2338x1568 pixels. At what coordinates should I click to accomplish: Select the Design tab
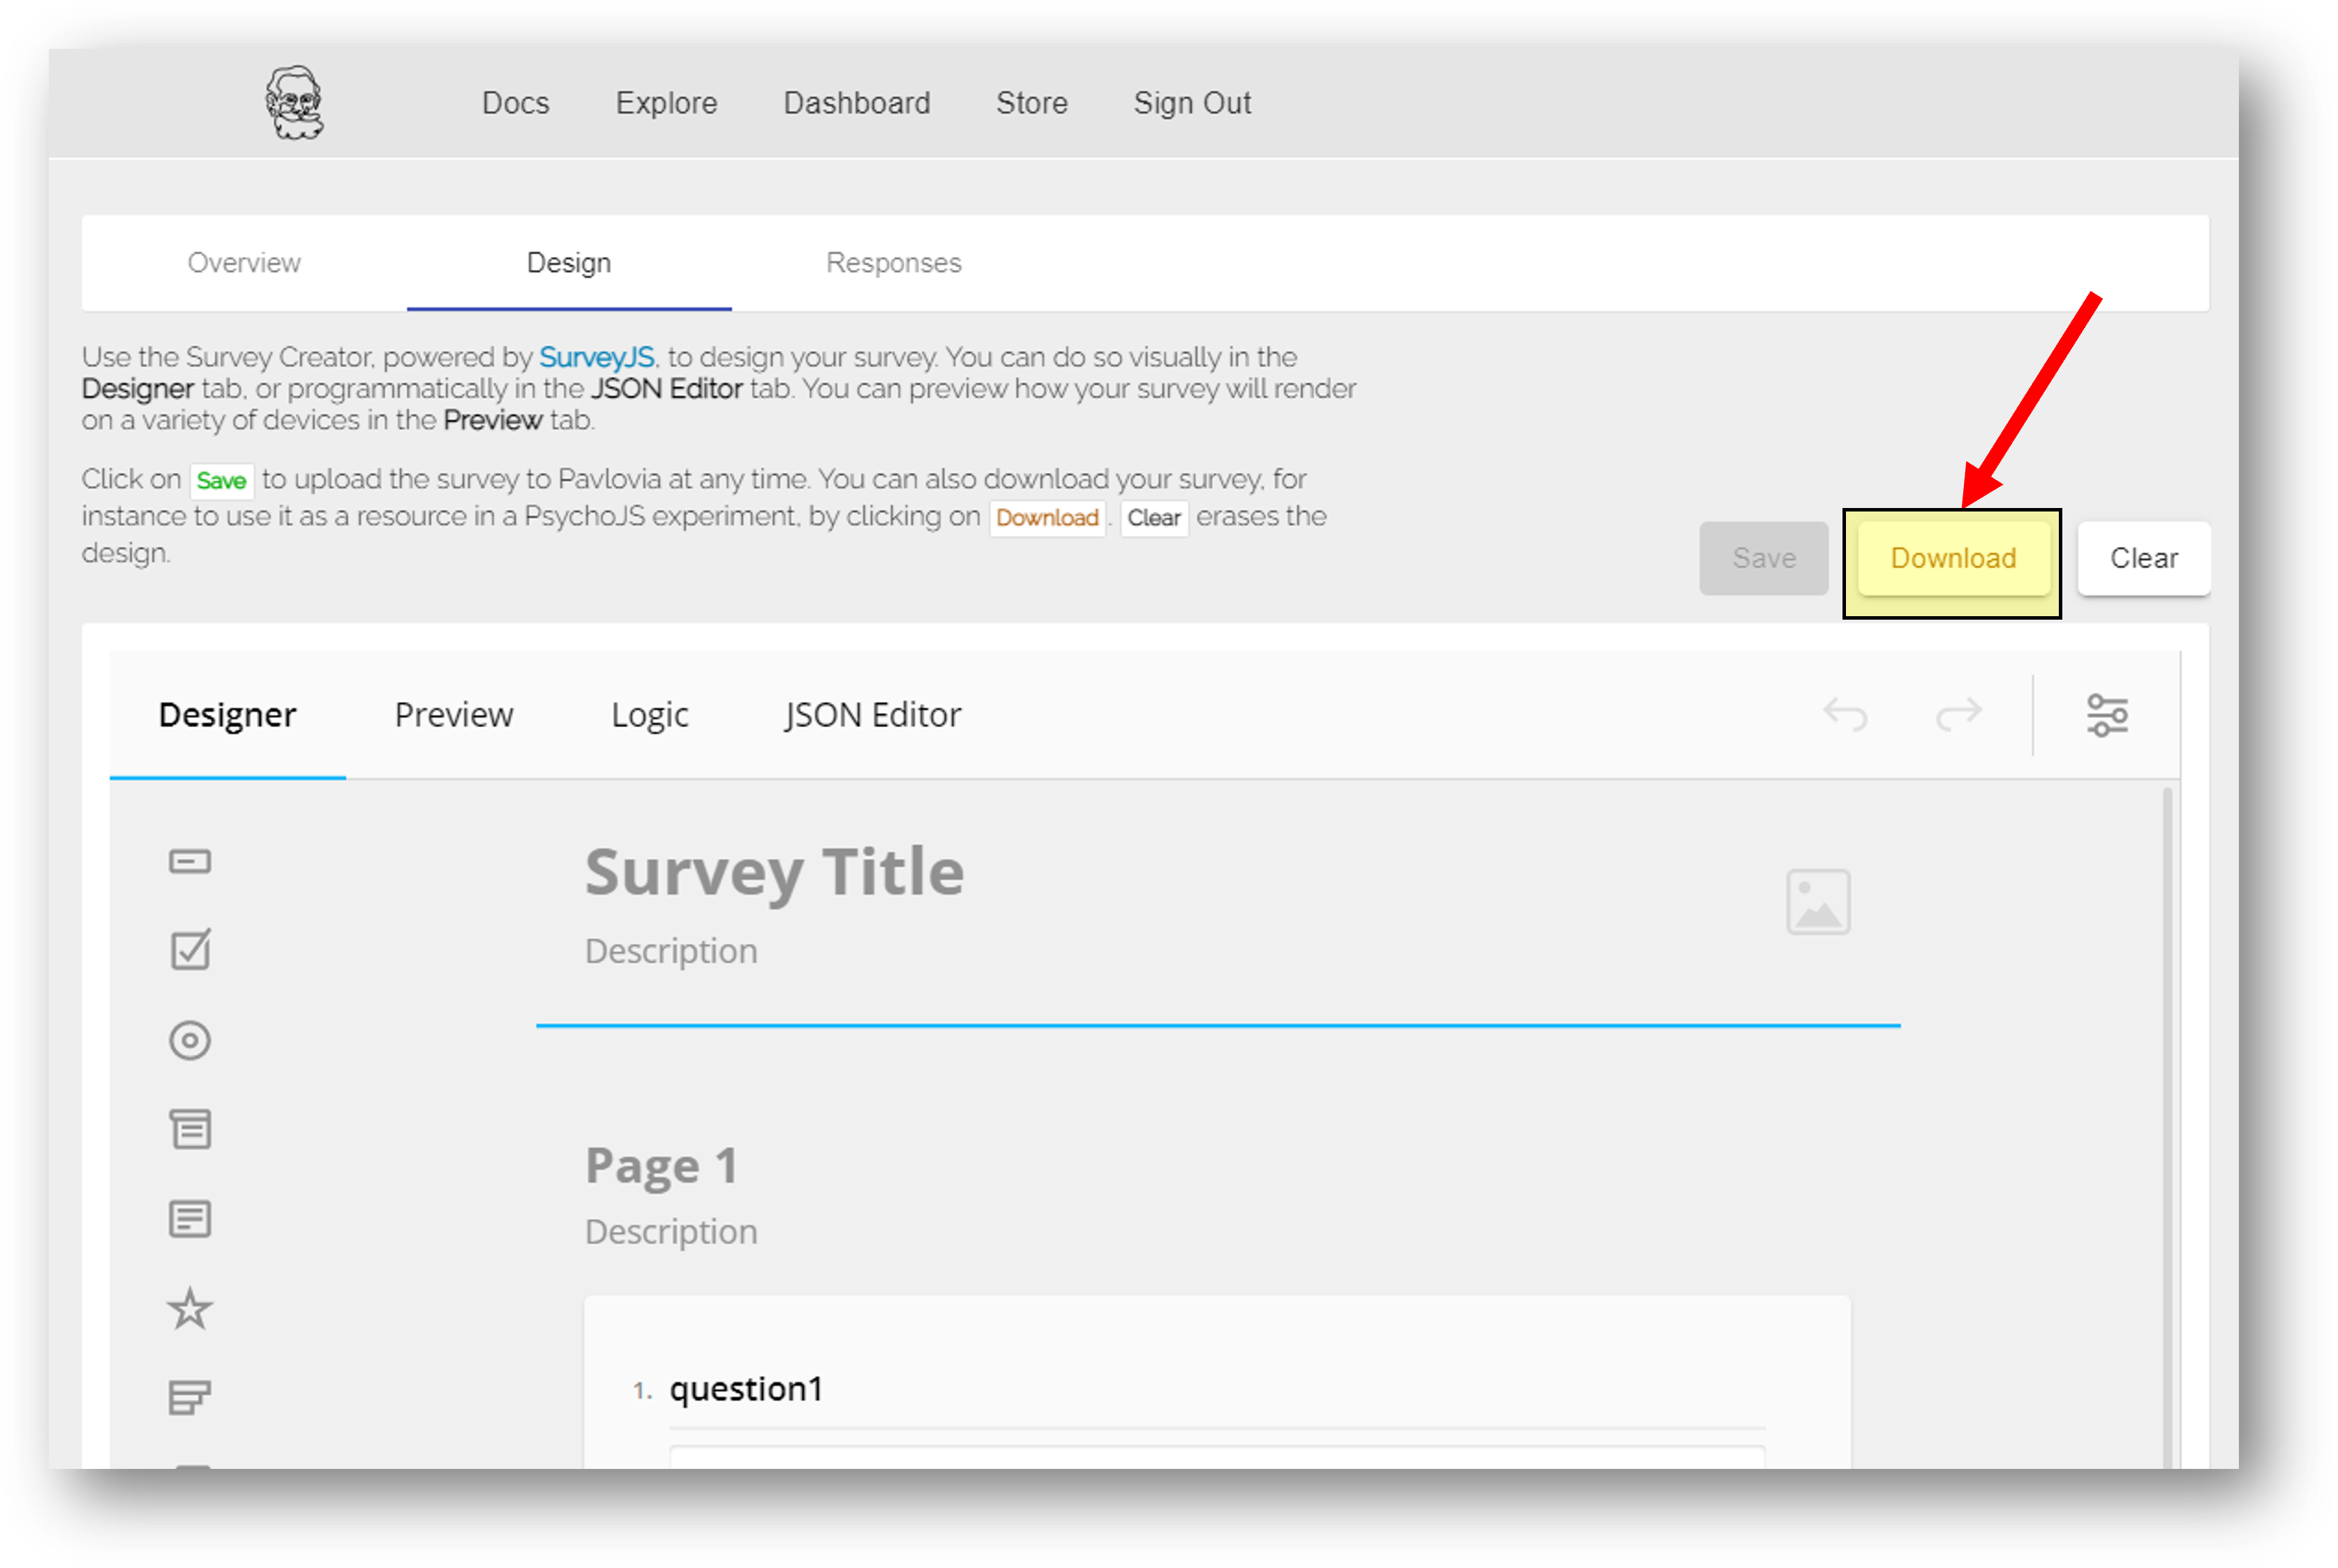[569, 263]
